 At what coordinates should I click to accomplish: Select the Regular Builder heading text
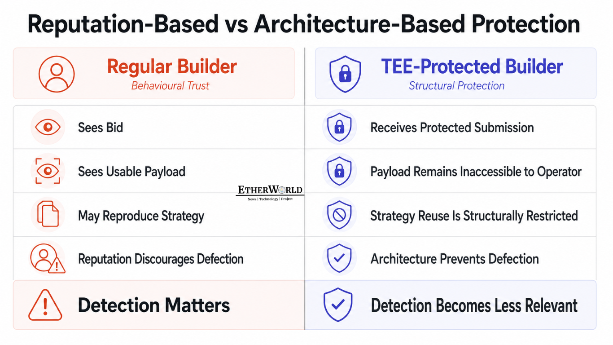click(x=172, y=67)
